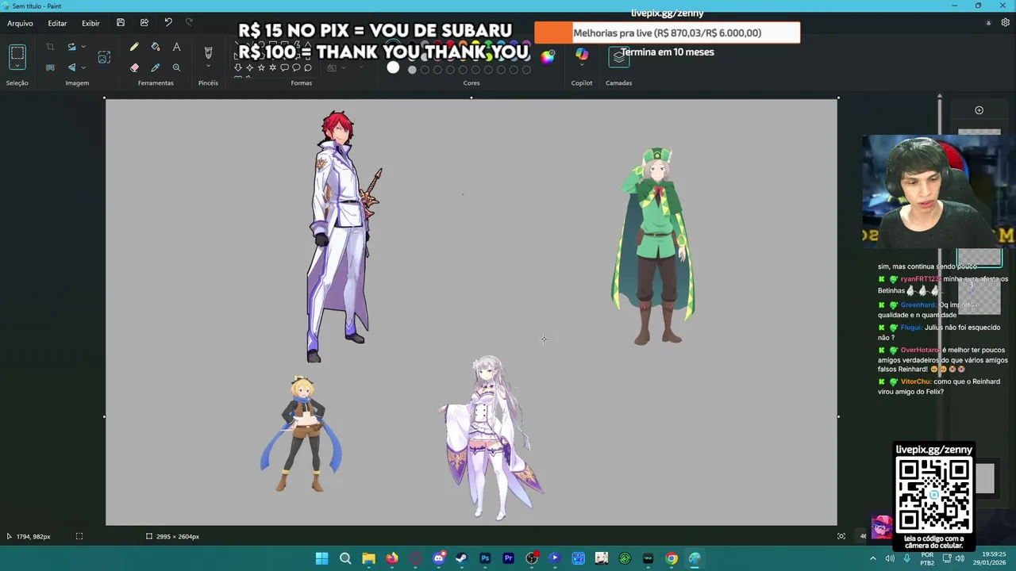Click the Save floppy disk icon
Image resolution: width=1016 pixels, height=571 pixels.
(121, 23)
